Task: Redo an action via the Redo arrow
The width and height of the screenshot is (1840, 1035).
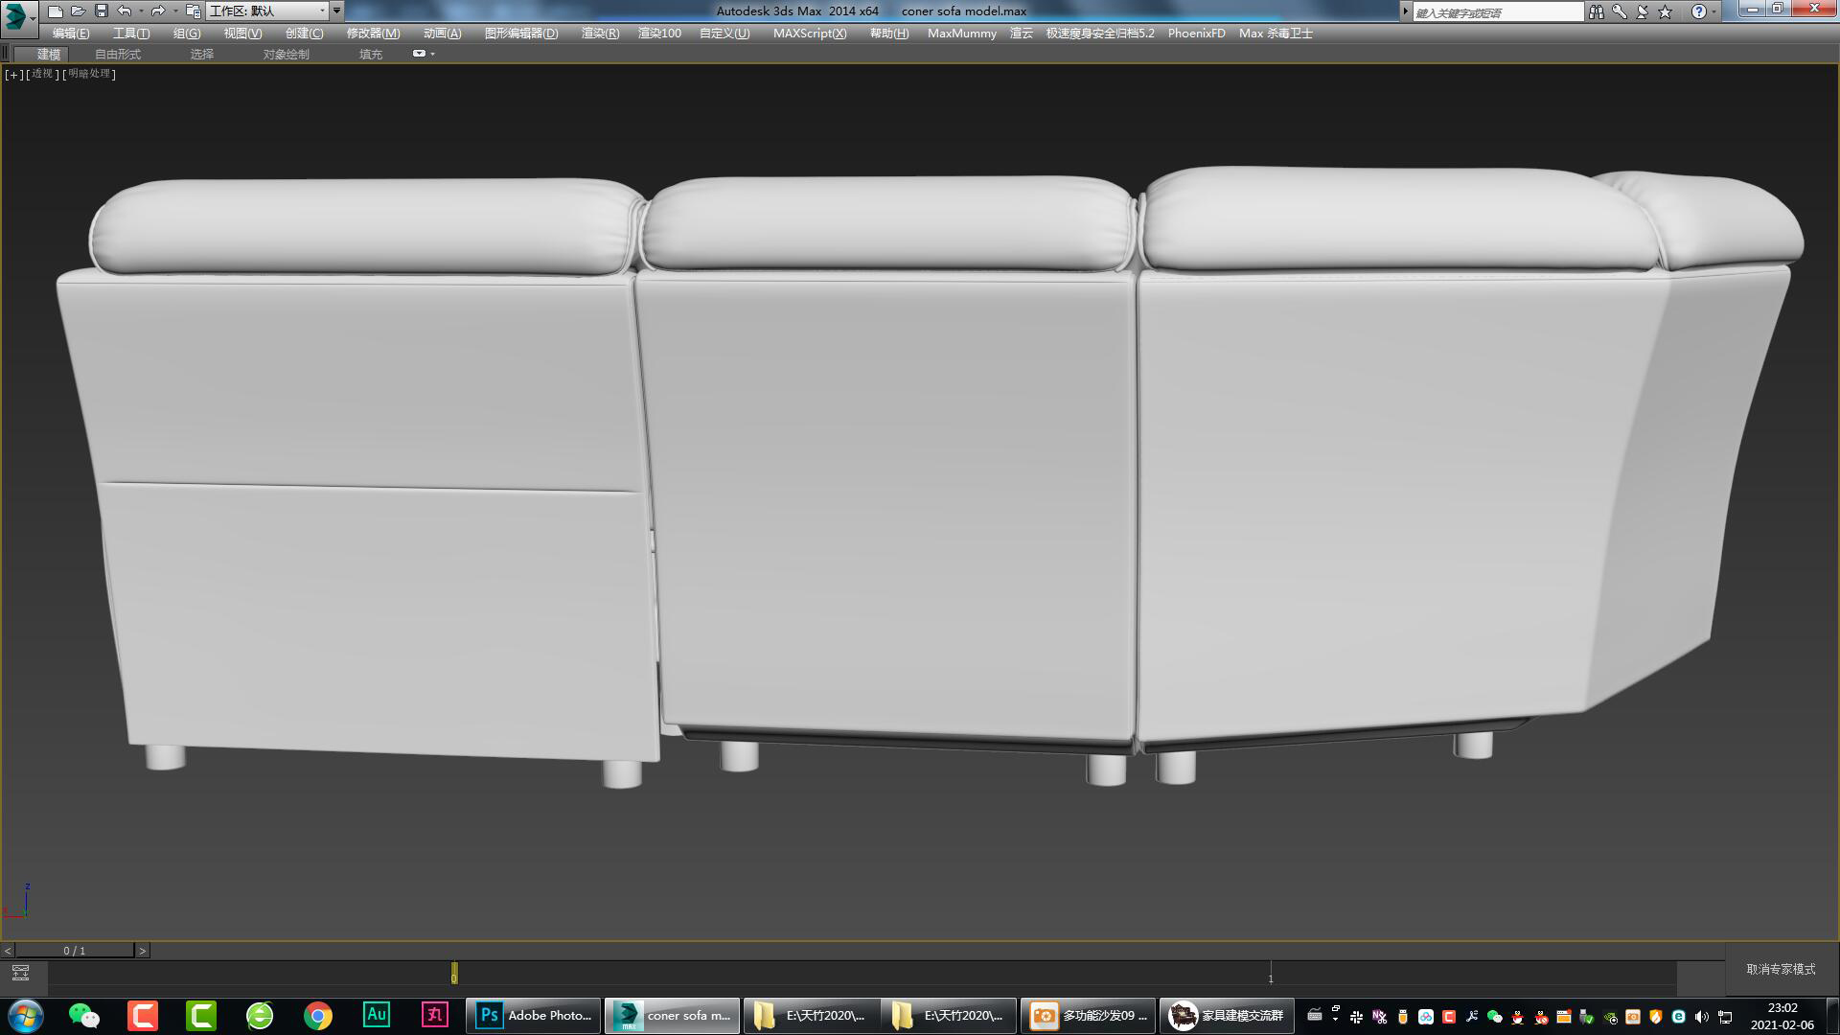Action: tap(156, 10)
